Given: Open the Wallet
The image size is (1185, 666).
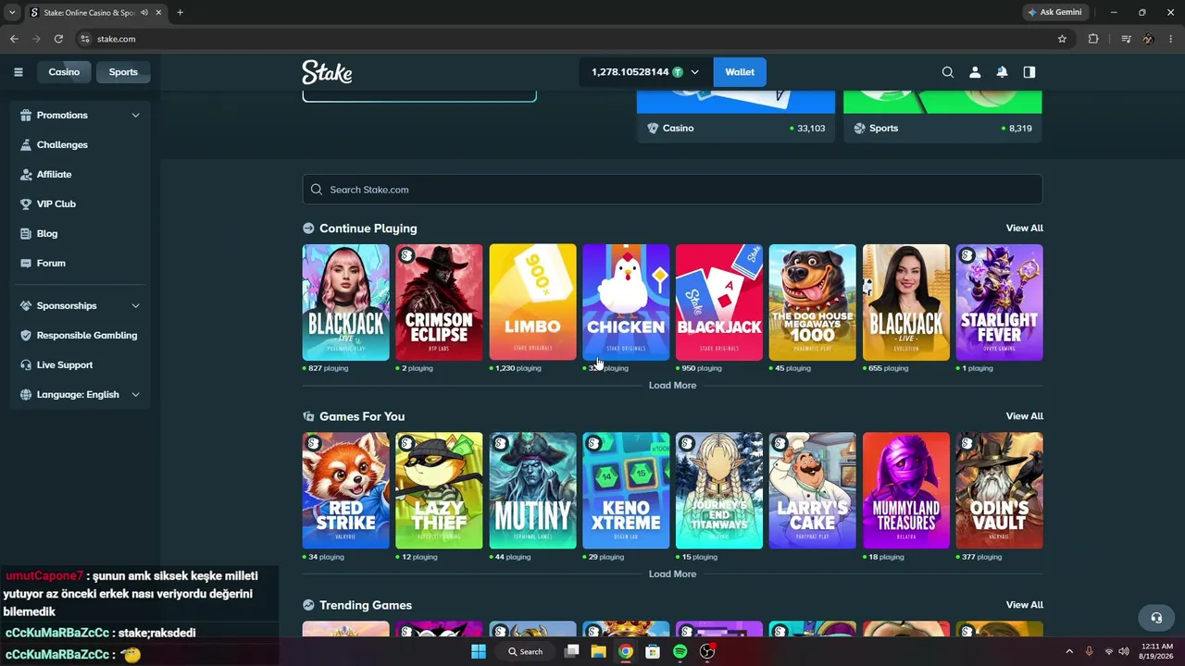Looking at the screenshot, I should tap(740, 72).
